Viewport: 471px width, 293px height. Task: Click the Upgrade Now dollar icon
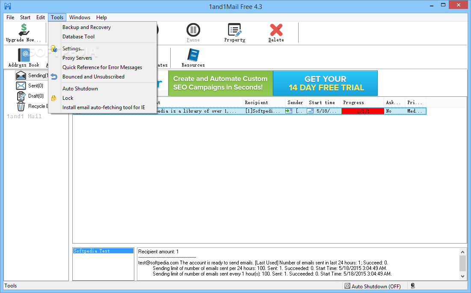click(x=24, y=30)
